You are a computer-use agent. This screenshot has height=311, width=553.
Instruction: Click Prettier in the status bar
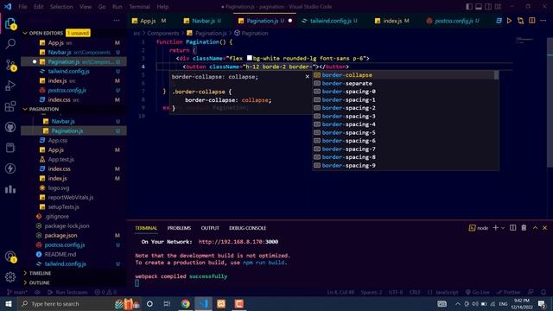tap(508, 292)
